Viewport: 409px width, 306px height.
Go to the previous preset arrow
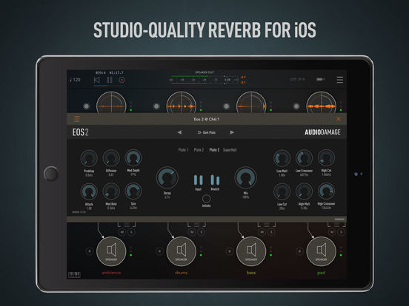click(179, 132)
